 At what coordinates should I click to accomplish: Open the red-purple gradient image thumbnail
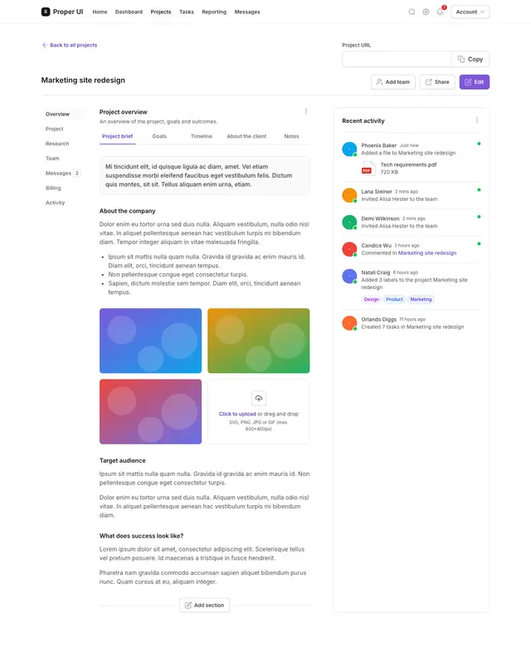point(151,411)
